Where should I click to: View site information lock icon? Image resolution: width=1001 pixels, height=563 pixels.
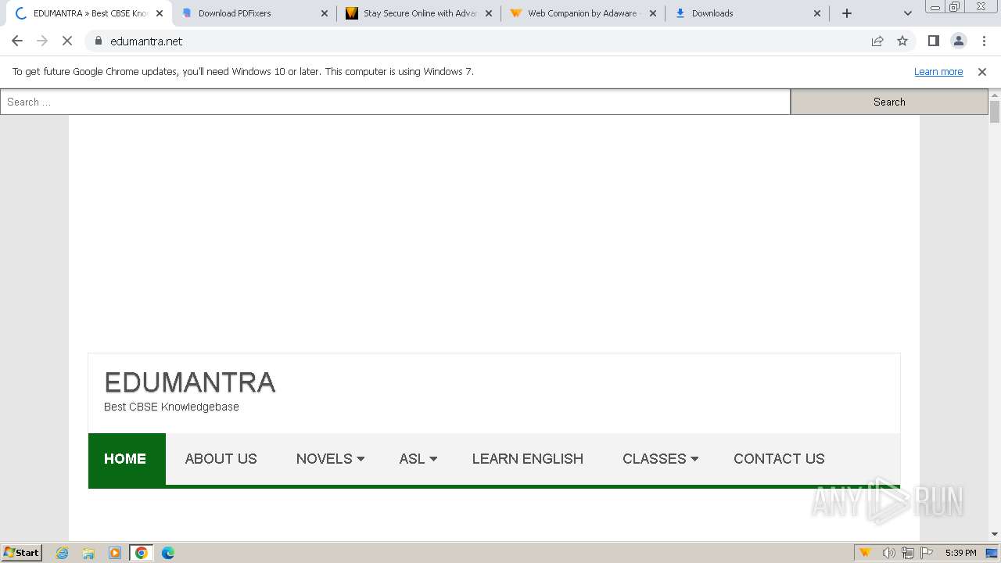coord(99,41)
